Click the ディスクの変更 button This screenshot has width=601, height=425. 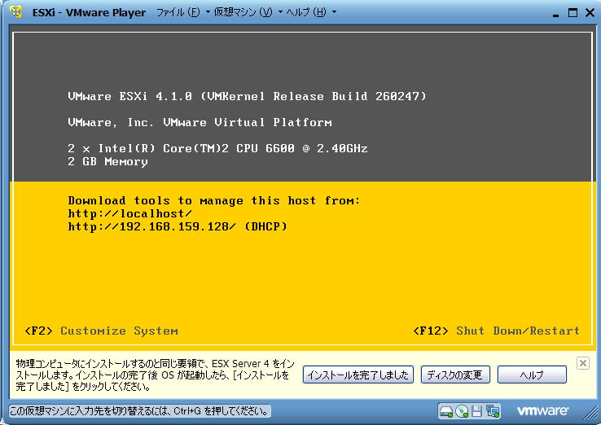click(x=455, y=375)
